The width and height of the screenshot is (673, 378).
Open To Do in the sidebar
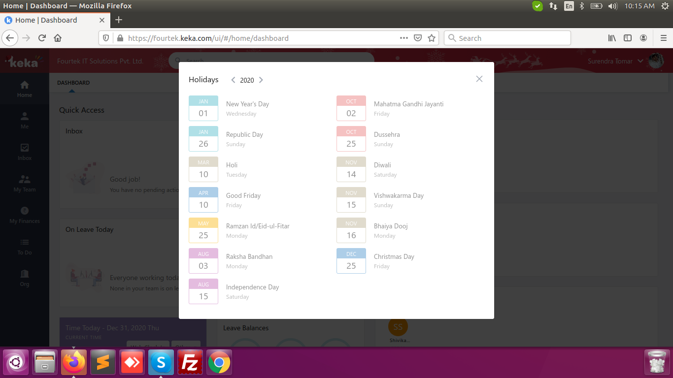[25, 247]
